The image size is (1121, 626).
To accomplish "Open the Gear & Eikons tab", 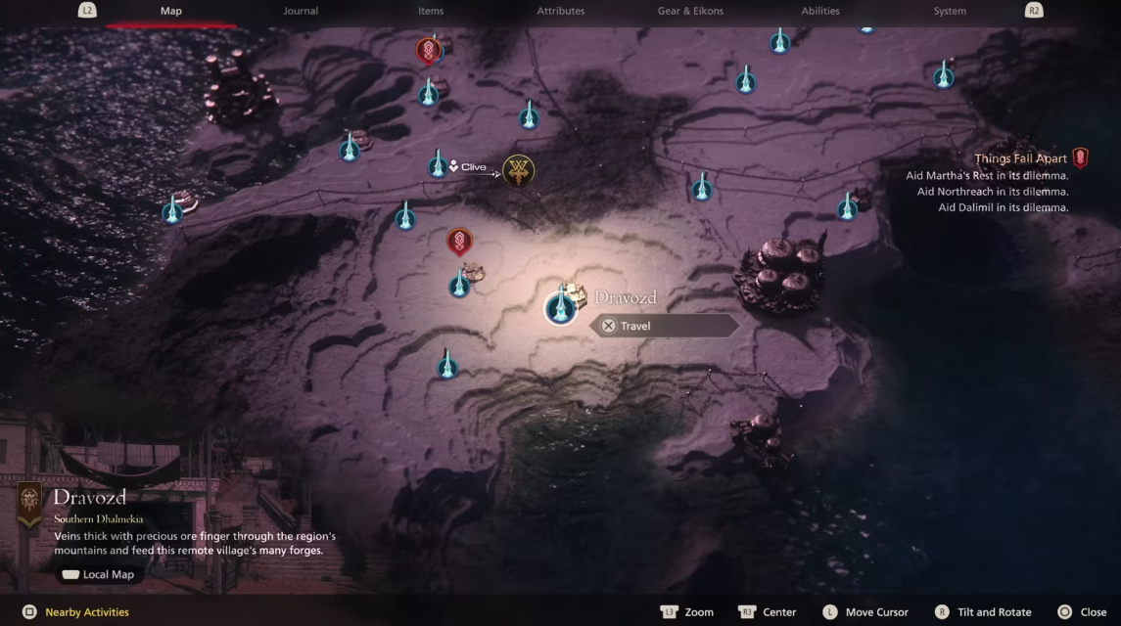I will coord(690,11).
